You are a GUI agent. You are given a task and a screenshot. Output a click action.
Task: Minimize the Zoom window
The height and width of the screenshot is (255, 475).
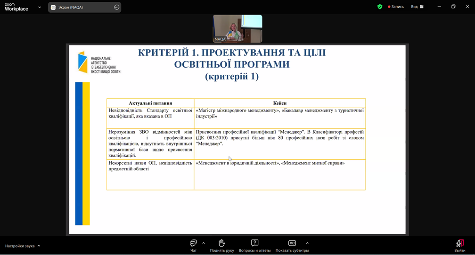(439, 7)
